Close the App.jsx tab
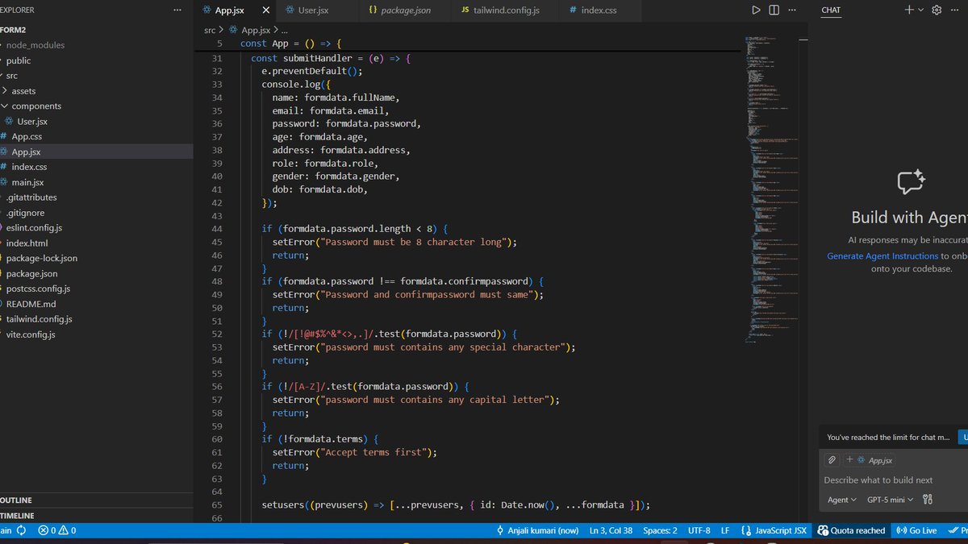This screenshot has width=968, height=544. point(265,10)
